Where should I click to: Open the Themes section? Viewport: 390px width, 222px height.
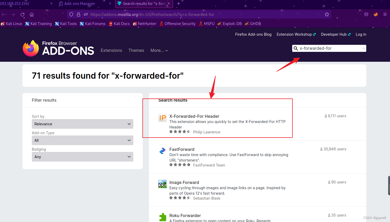(136, 51)
